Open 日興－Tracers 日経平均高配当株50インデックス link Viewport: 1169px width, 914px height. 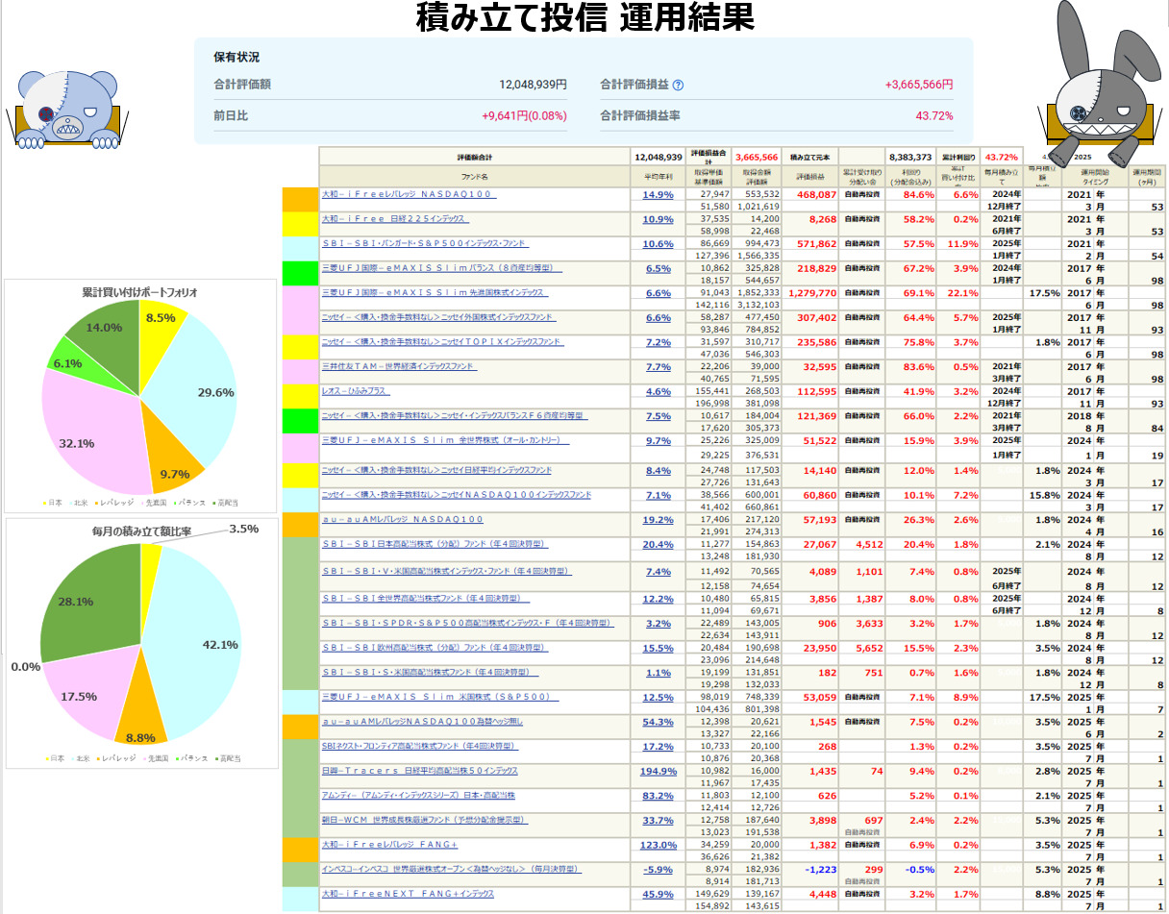coord(419,771)
